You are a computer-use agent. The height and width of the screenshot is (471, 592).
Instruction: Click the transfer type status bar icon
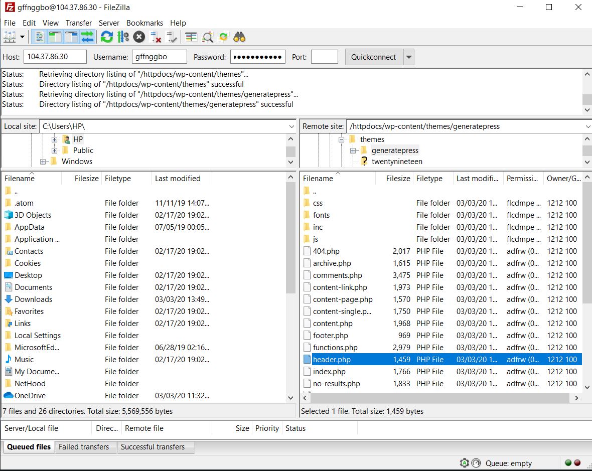pyautogui.click(x=465, y=462)
